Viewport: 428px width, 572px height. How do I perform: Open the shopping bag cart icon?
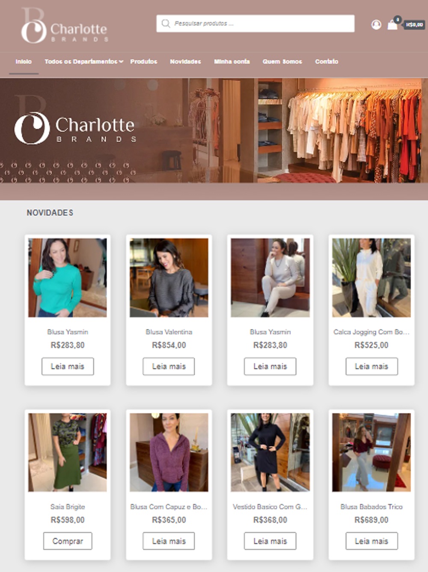coord(392,25)
